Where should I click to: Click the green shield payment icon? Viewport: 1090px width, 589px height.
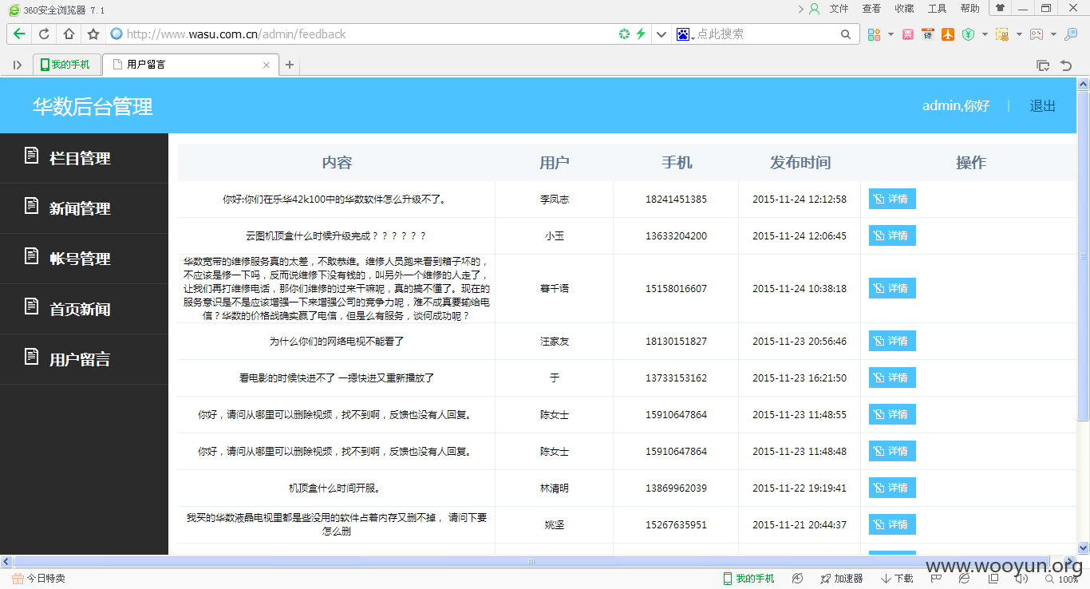pos(968,34)
